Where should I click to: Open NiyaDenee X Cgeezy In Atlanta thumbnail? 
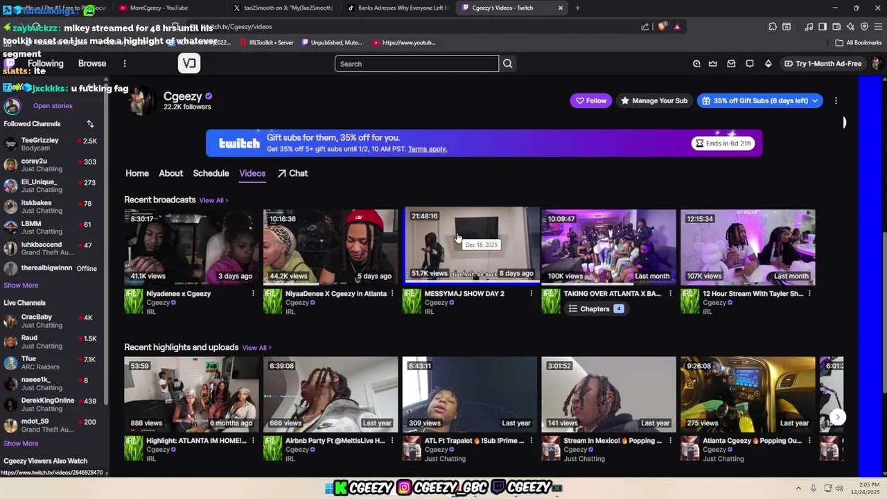331,247
